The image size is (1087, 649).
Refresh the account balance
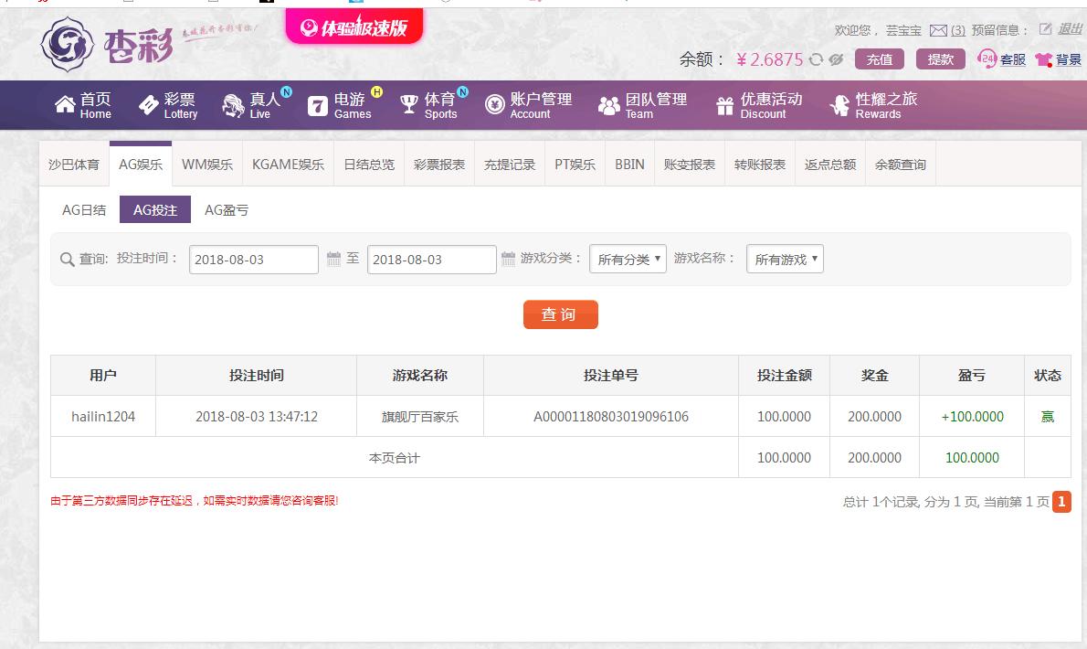pyautogui.click(x=816, y=59)
